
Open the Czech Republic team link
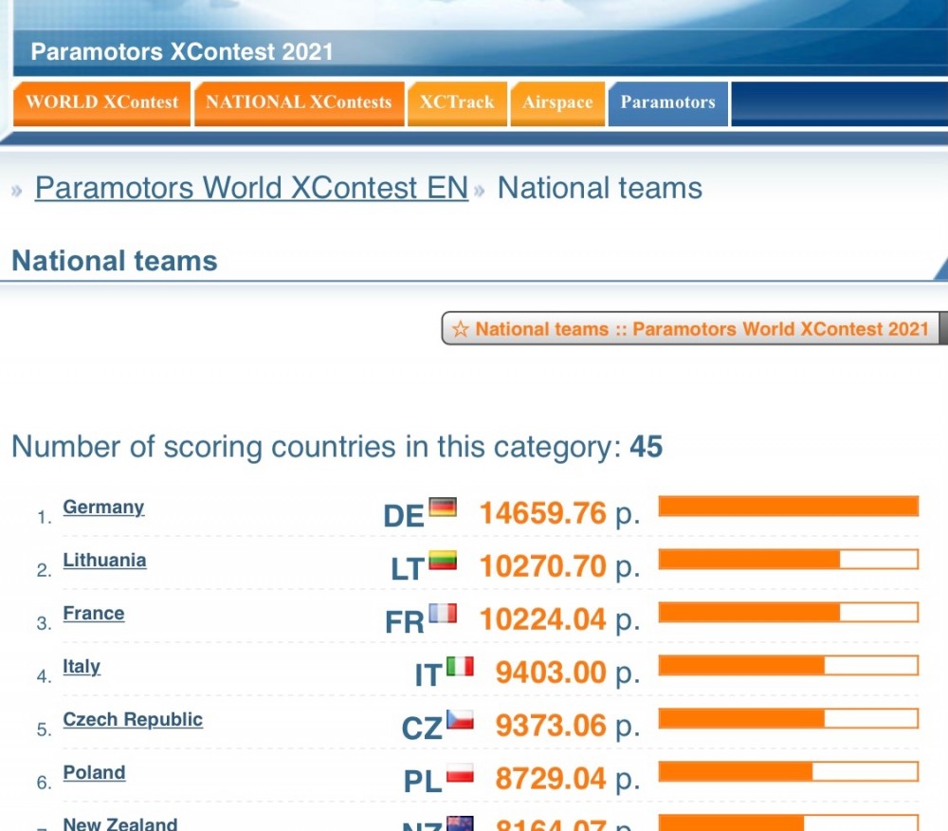click(133, 719)
